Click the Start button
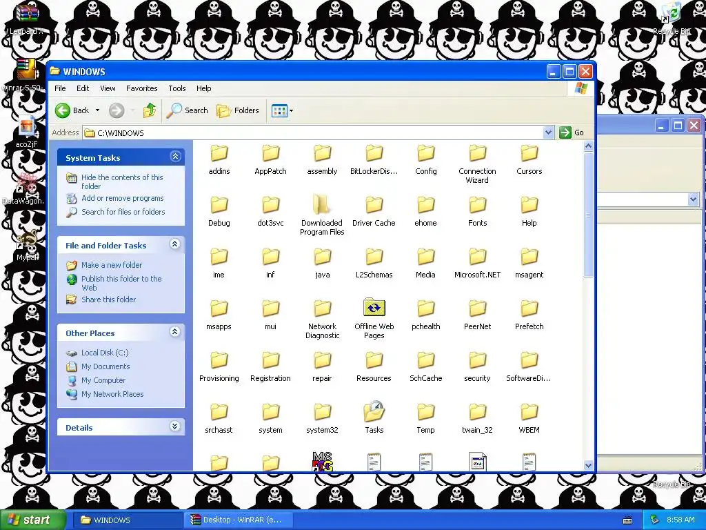 [33, 520]
